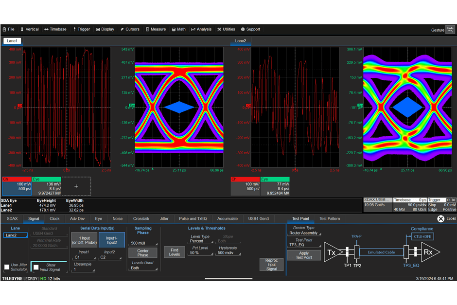
Task: Select the 1 Input (or Diff. Probe) option
Action: (84, 240)
